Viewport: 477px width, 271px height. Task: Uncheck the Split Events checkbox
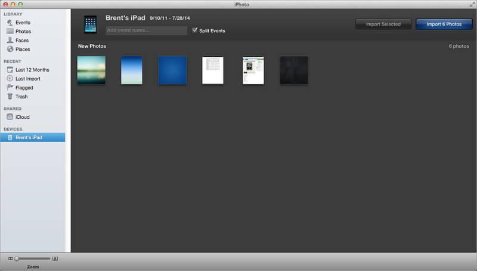pyautogui.click(x=194, y=30)
